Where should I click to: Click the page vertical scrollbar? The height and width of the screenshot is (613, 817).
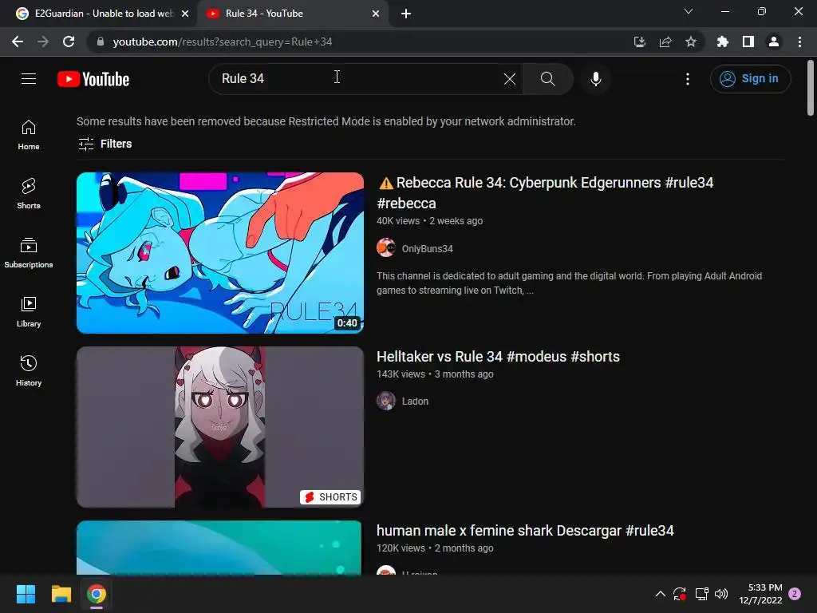811,88
